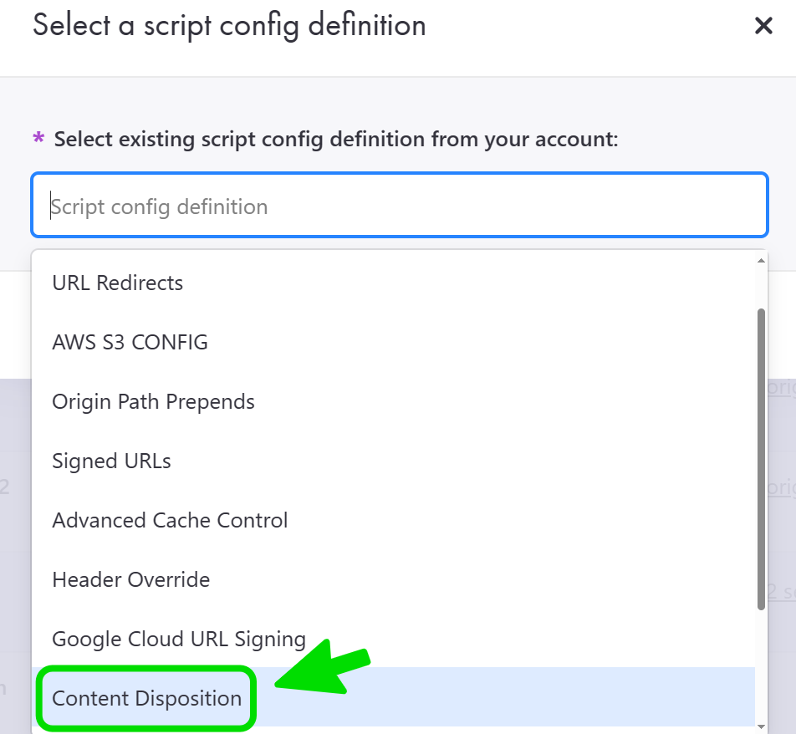The image size is (796, 734).
Task: Select the Header Override option
Action: click(x=130, y=579)
